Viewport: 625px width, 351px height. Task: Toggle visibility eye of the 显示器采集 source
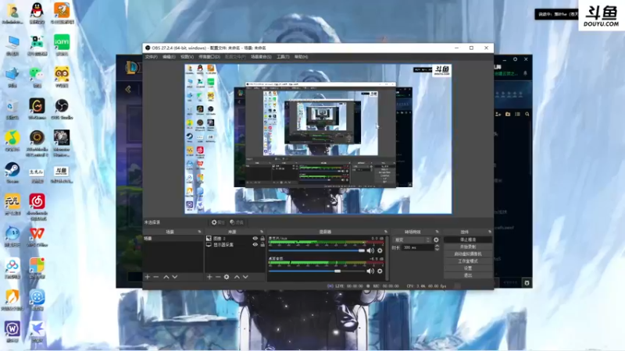pyautogui.click(x=255, y=245)
